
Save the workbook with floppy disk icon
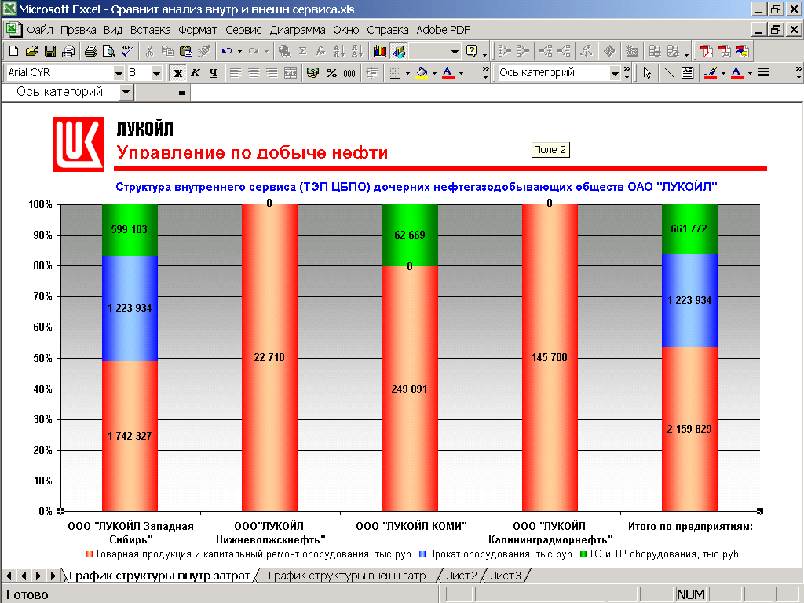point(49,51)
